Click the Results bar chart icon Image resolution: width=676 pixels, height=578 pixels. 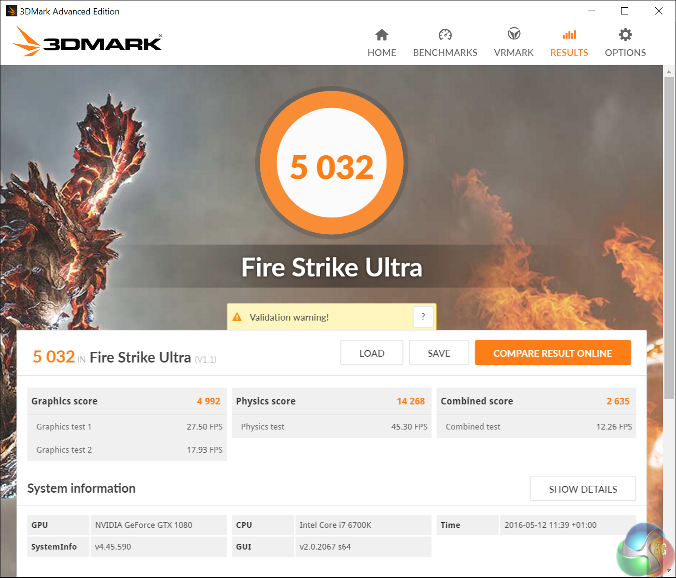(x=569, y=35)
